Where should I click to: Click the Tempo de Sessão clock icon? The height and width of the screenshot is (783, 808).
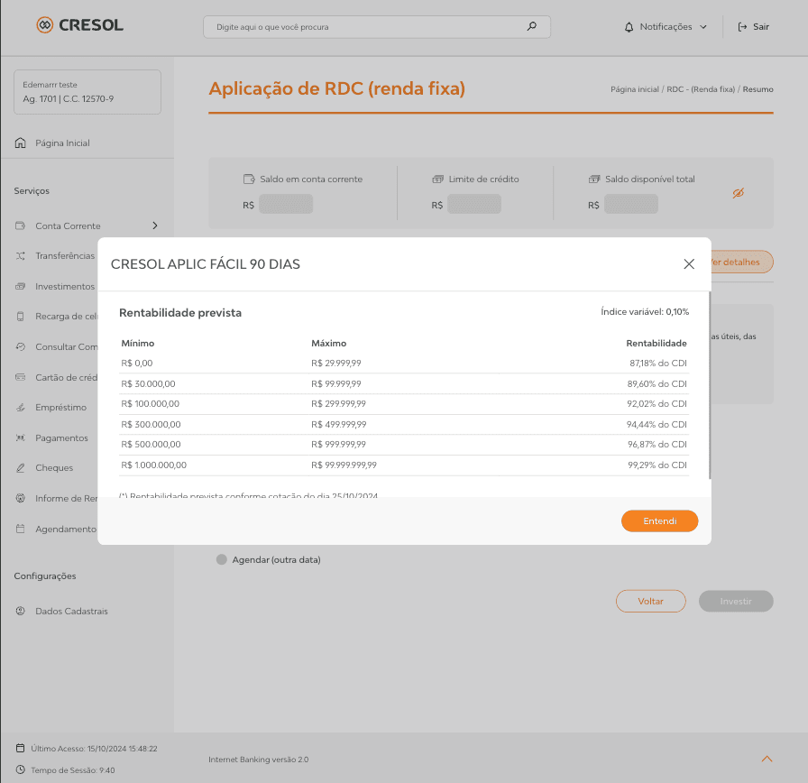click(x=20, y=769)
